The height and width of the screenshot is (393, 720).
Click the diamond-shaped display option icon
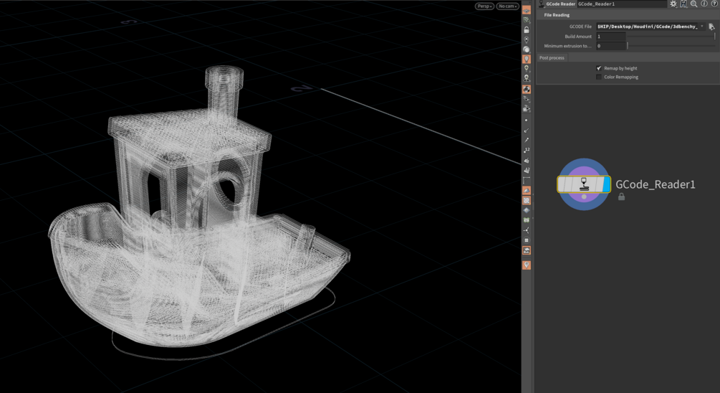tap(527, 210)
